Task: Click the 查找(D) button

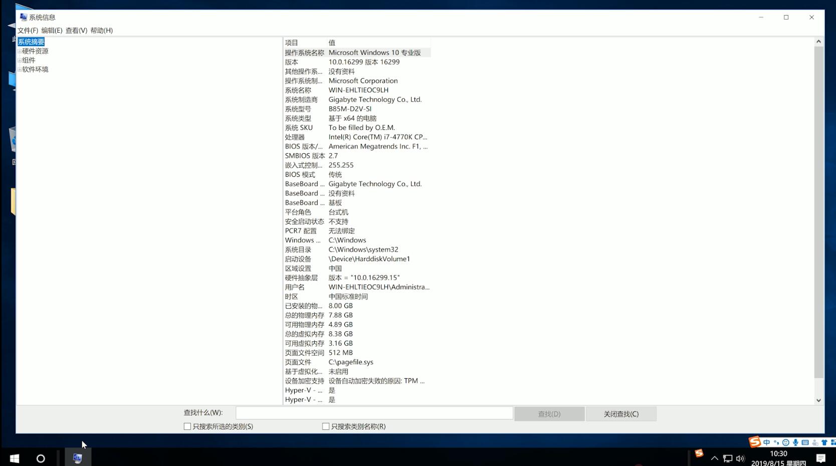Action: pos(549,414)
